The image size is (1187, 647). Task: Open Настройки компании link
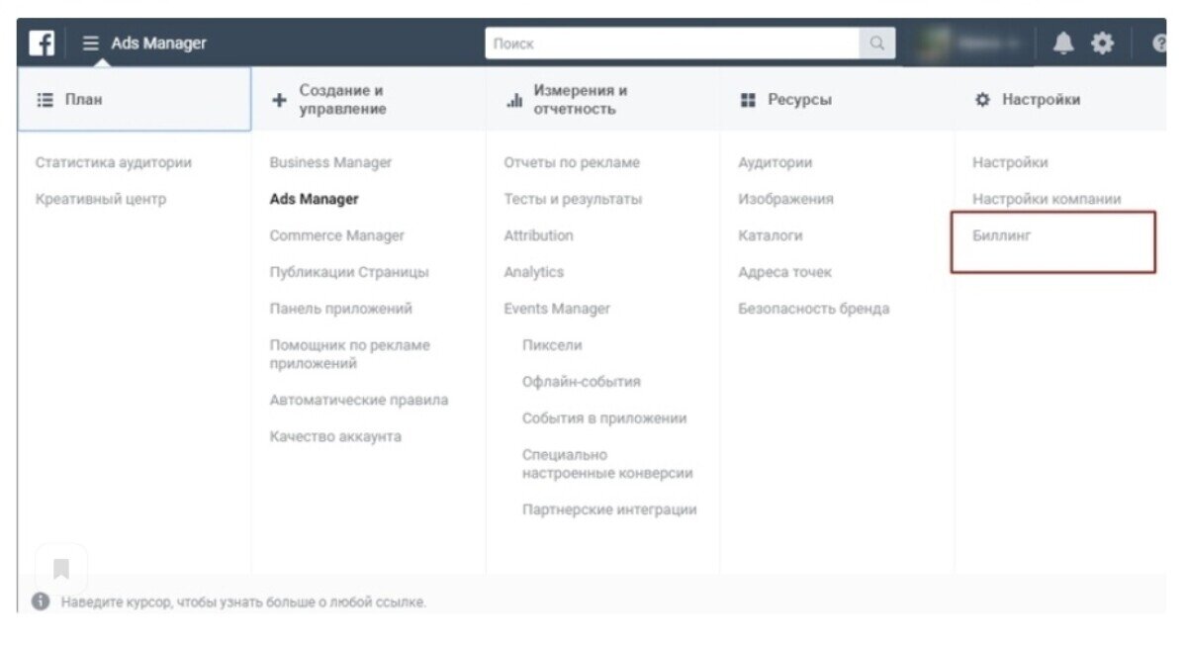(1047, 199)
